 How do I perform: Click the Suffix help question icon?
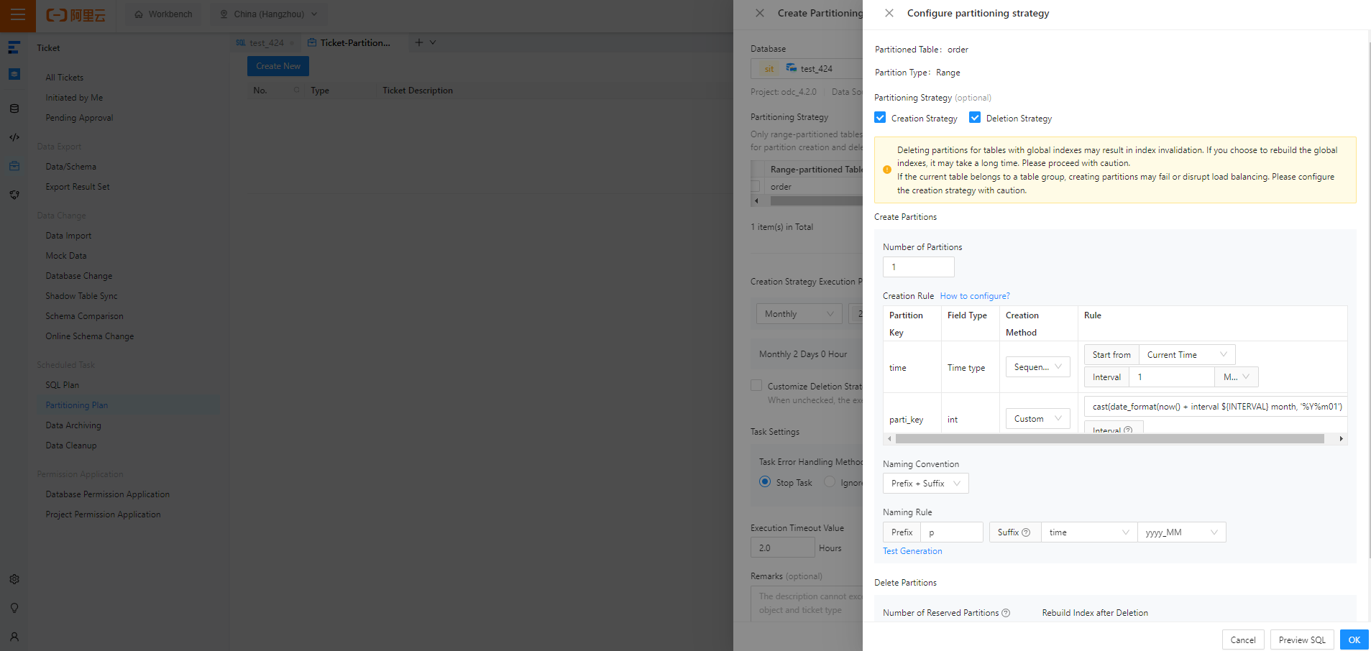point(1026,532)
